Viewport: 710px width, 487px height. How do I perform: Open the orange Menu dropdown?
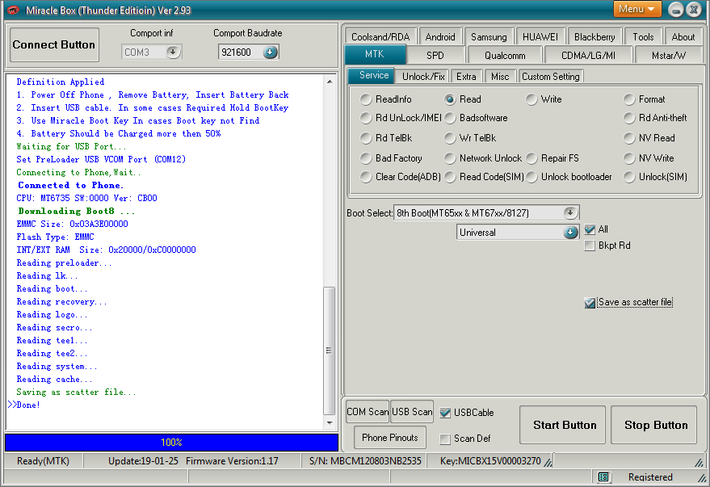tap(637, 9)
